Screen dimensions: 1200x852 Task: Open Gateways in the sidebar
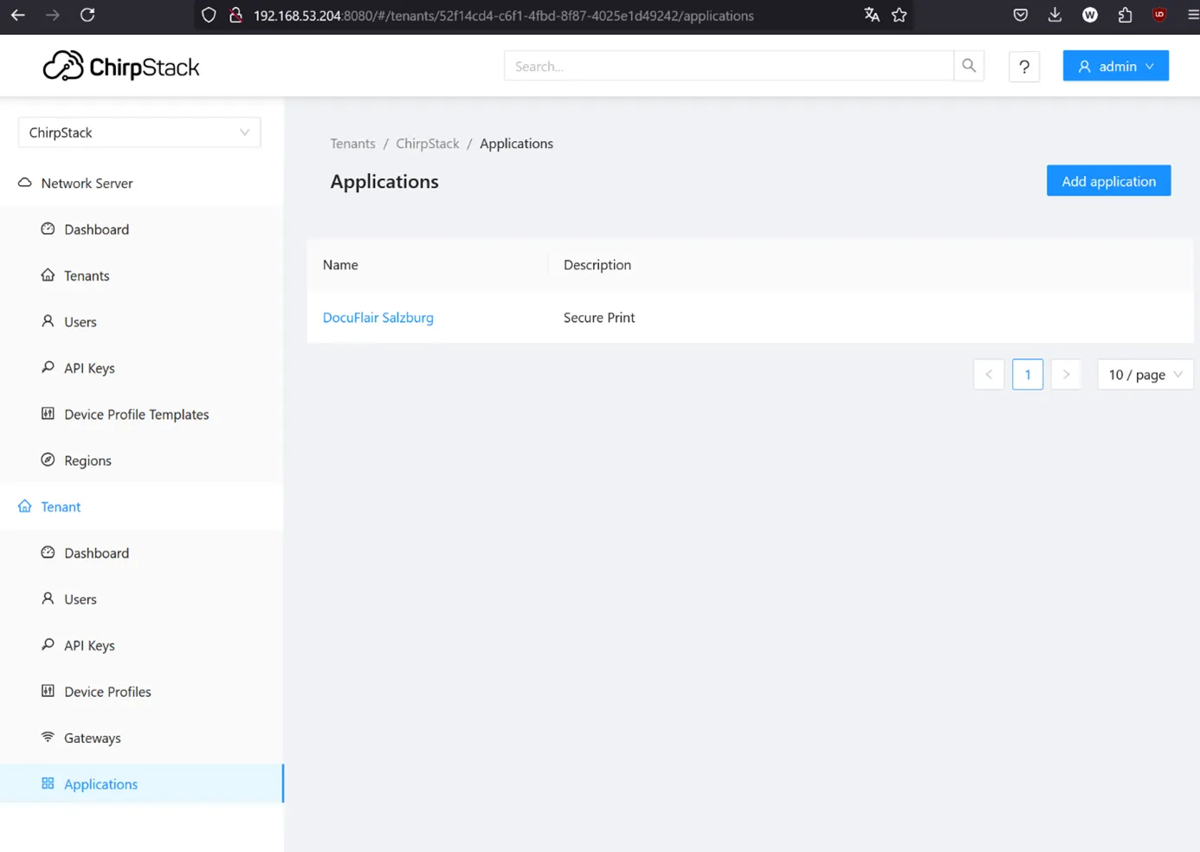pyautogui.click(x=92, y=738)
